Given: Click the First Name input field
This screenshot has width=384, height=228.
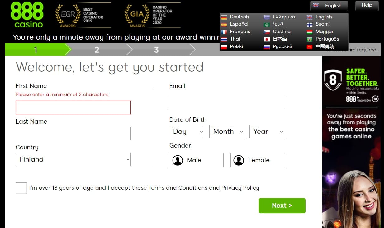Looking at the screenshot, I should point(73,108).
